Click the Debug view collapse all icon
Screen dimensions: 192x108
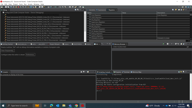coord(75,10)
